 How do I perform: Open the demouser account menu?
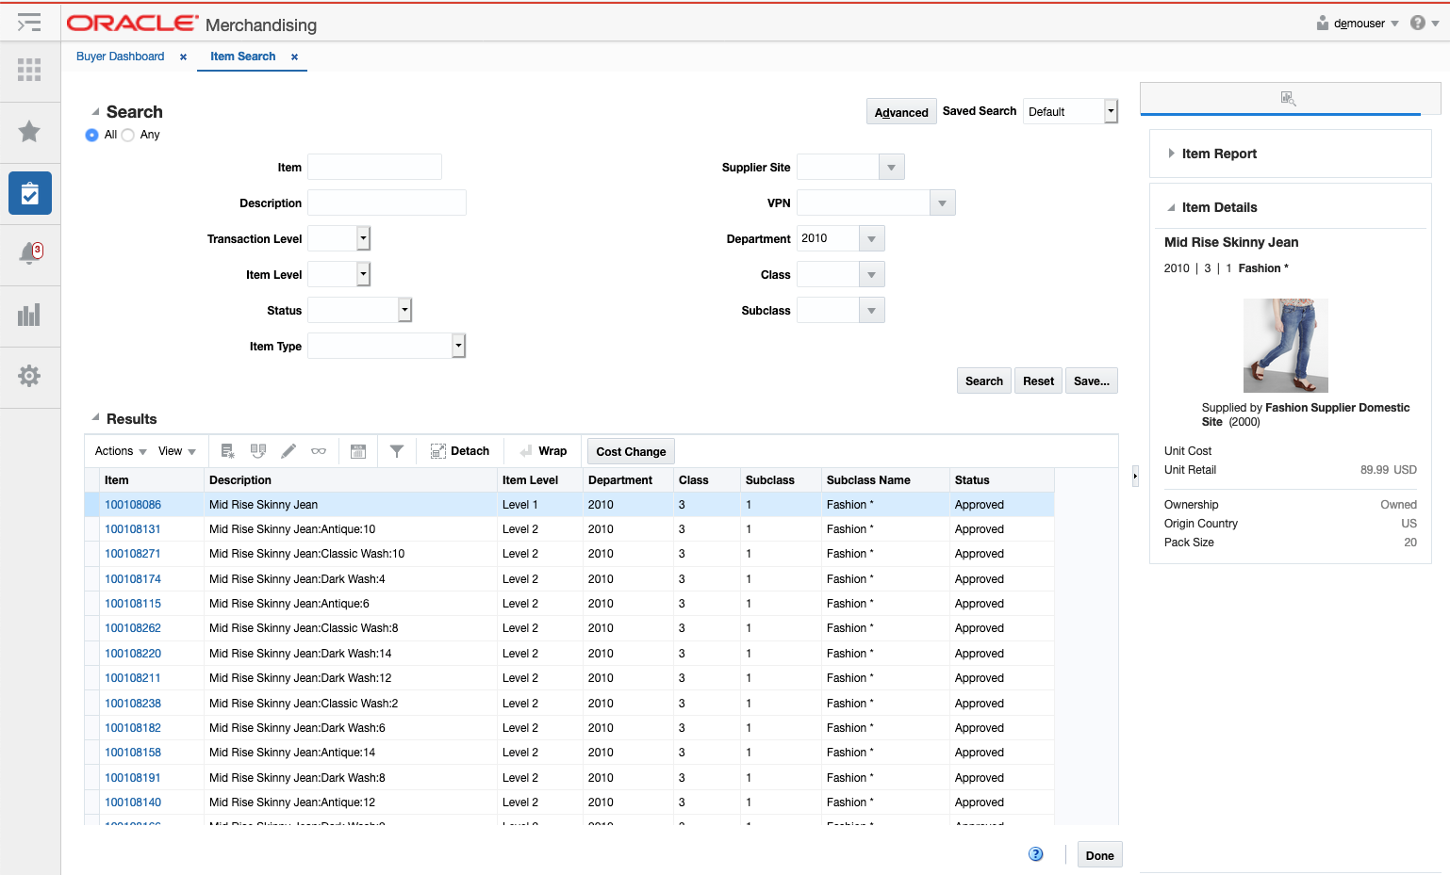click(x=1358, y=22)
